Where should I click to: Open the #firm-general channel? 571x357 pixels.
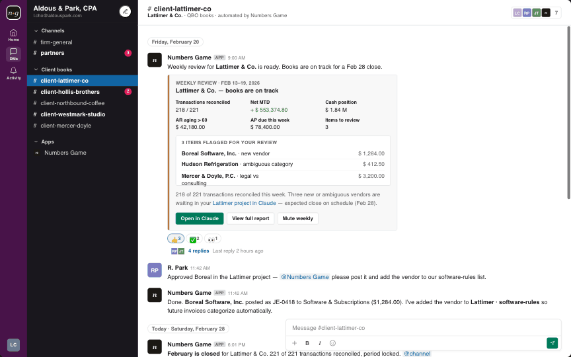point(83,42)
